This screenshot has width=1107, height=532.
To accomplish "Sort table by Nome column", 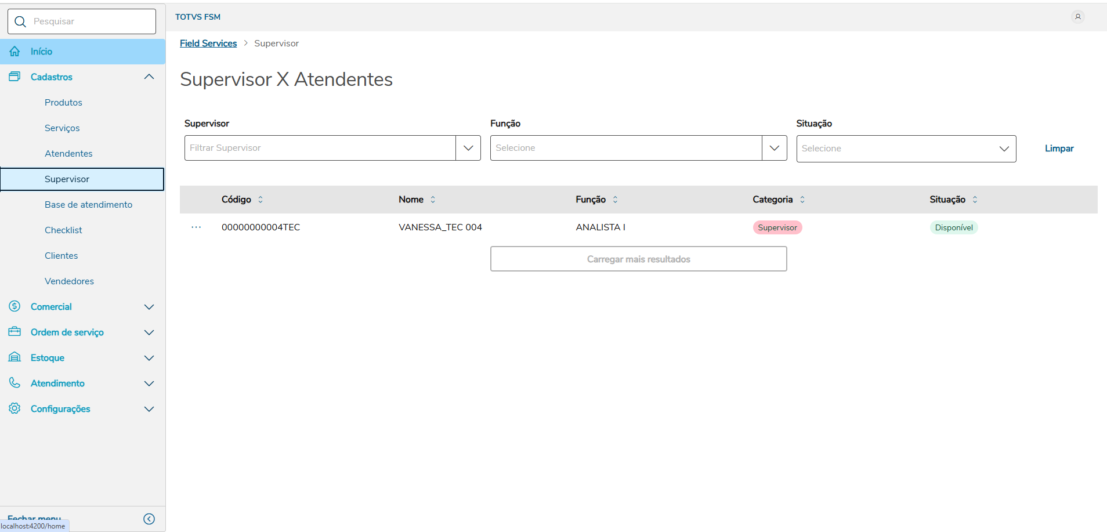I will pos(433,200).
